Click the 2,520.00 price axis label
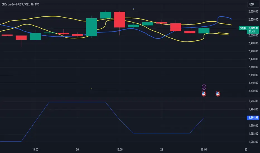This screenshot has width=260, height=153. tap(253, 19)
